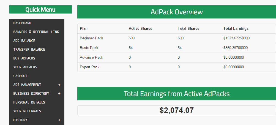Click the Basic Pack plan row

click(x=89, y=48)
